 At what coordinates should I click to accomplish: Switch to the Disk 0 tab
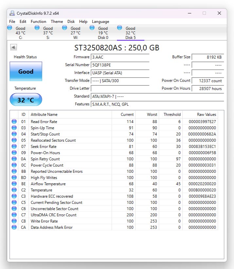point(103,33)
